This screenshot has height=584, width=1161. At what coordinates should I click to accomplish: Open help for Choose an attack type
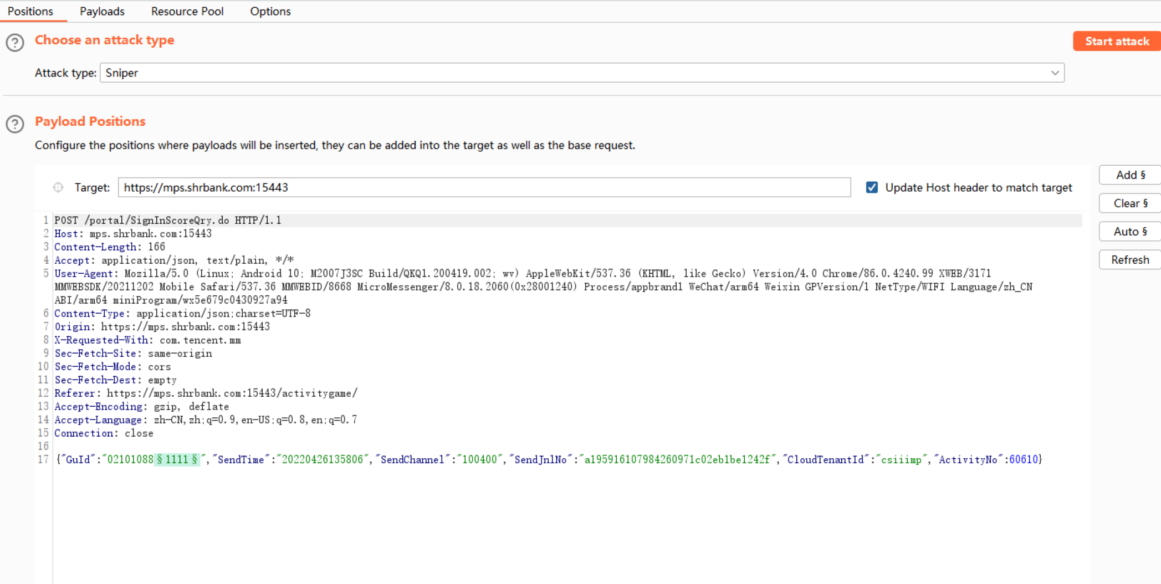tap(15, 43)
